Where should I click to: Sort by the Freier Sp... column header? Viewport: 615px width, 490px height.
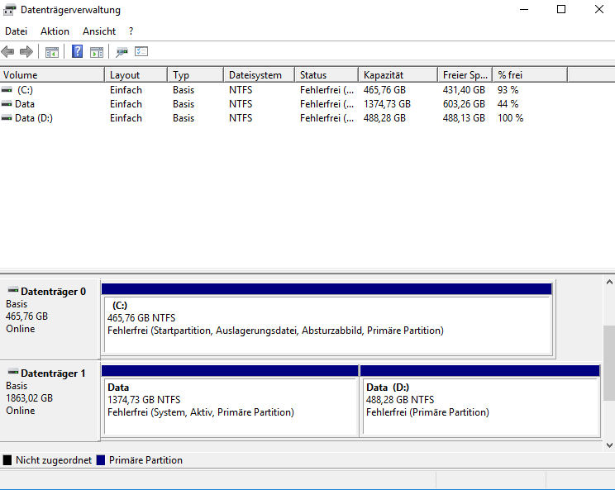[x=465, y=75]
